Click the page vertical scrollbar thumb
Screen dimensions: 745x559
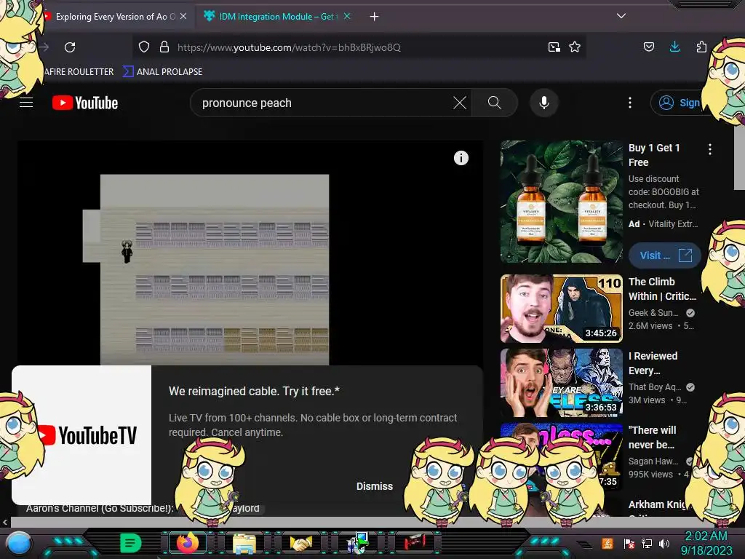(739, 159)
